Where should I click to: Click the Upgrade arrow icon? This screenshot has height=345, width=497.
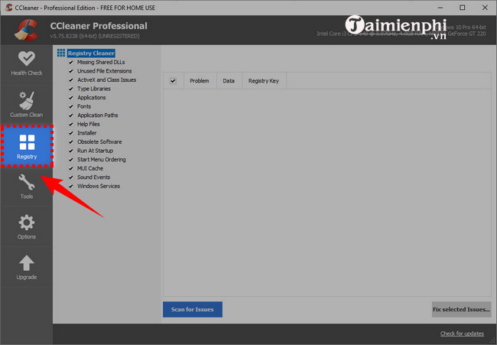click(x=27, y=263)
